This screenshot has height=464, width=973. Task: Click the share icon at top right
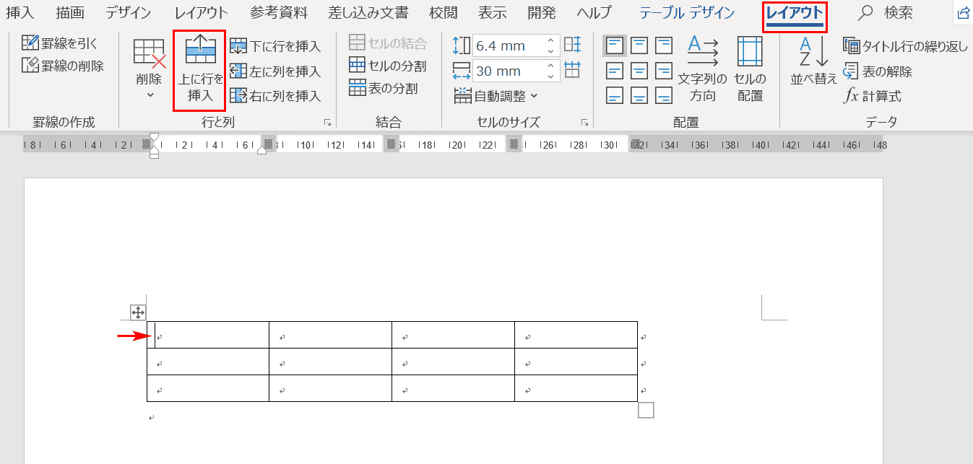click(x=963, y=12)
